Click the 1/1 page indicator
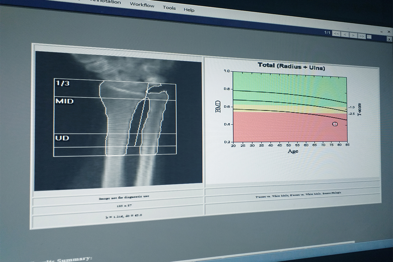Image resolution: width=393 pixels, height=262 pixels. coord(327,33)
